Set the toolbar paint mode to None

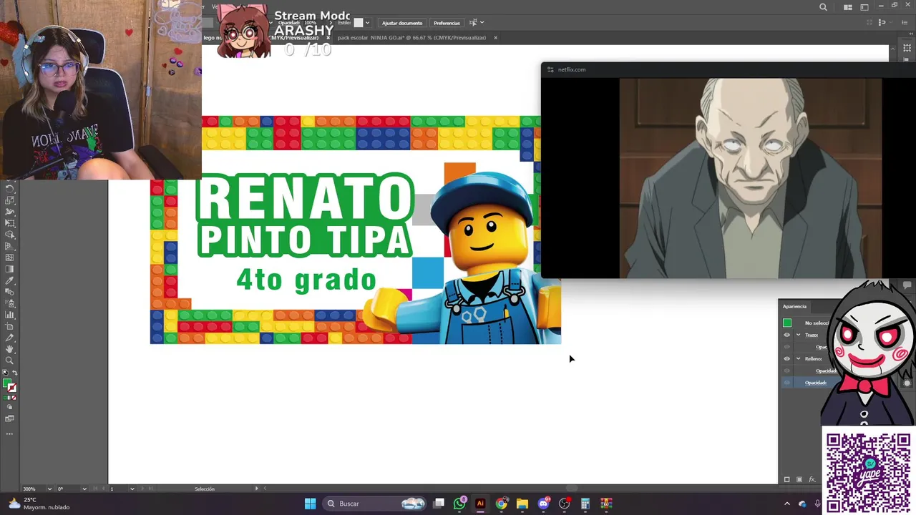click(x=14, y=398)
